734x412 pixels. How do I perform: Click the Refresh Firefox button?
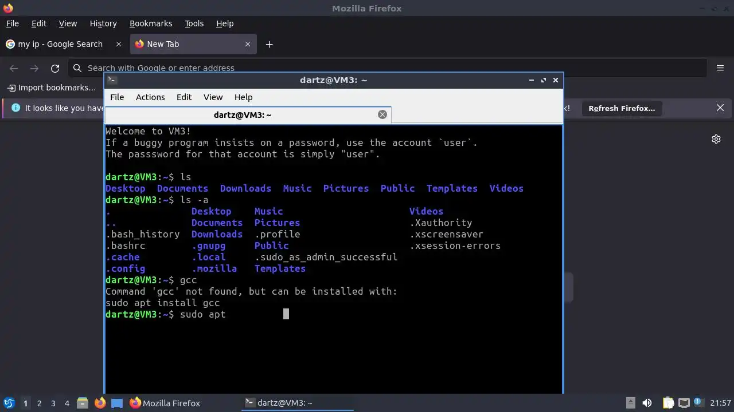click(x=622, y=108)
